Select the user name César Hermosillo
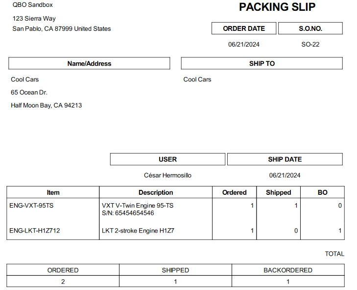Viewport: 357px width, 290px height. (167, 175)
